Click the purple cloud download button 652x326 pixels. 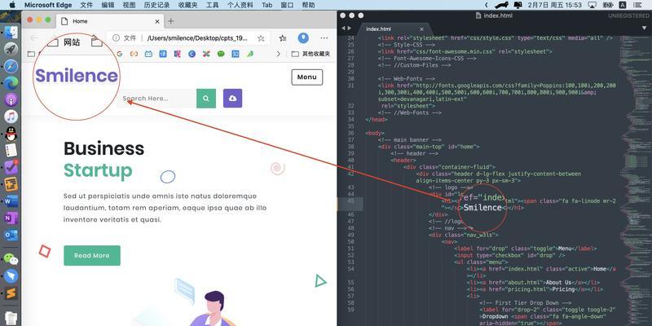click(232, 99)
